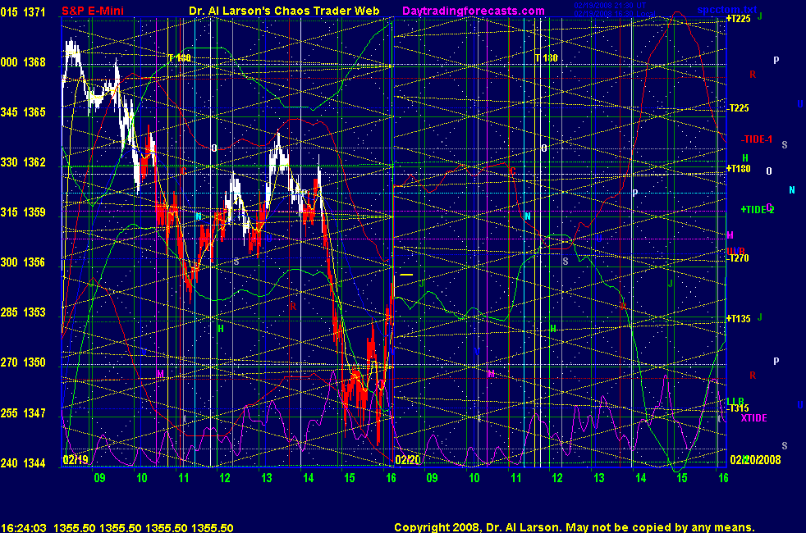
Task: Select the 000 1368 price level
Action: (x=23, y=62)
